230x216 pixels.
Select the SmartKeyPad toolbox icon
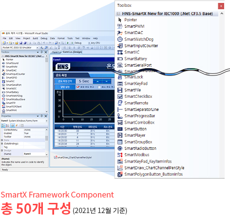point(120,84)
